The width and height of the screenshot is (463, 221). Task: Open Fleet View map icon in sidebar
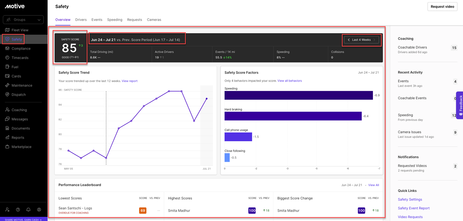pos(7,30)
